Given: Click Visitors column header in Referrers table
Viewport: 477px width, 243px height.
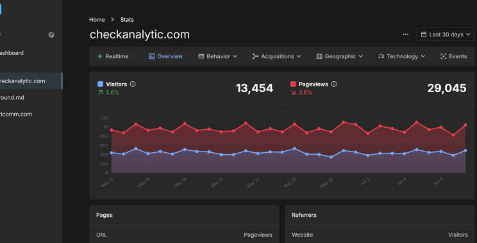Looking at the screenshot, I should point(458,235).
